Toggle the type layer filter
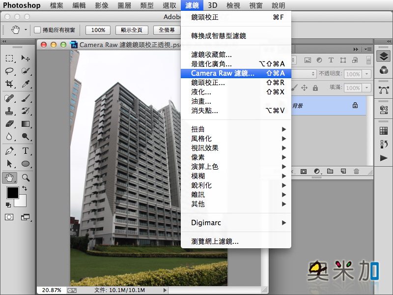393x295 pixels. click(331, 60)
